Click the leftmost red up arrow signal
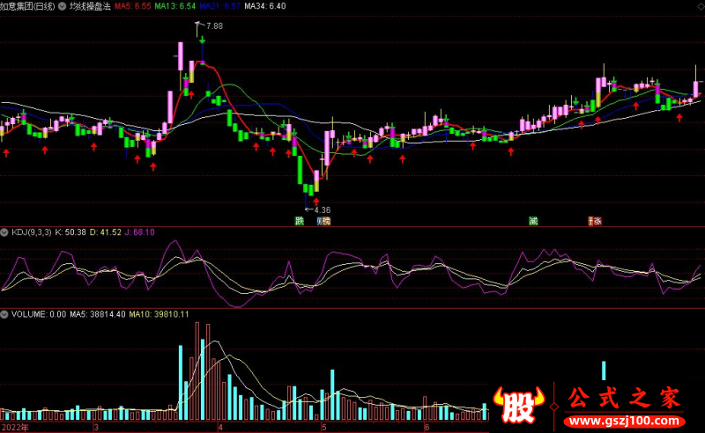This screenshot has width=705, height=433. [7, 152]
